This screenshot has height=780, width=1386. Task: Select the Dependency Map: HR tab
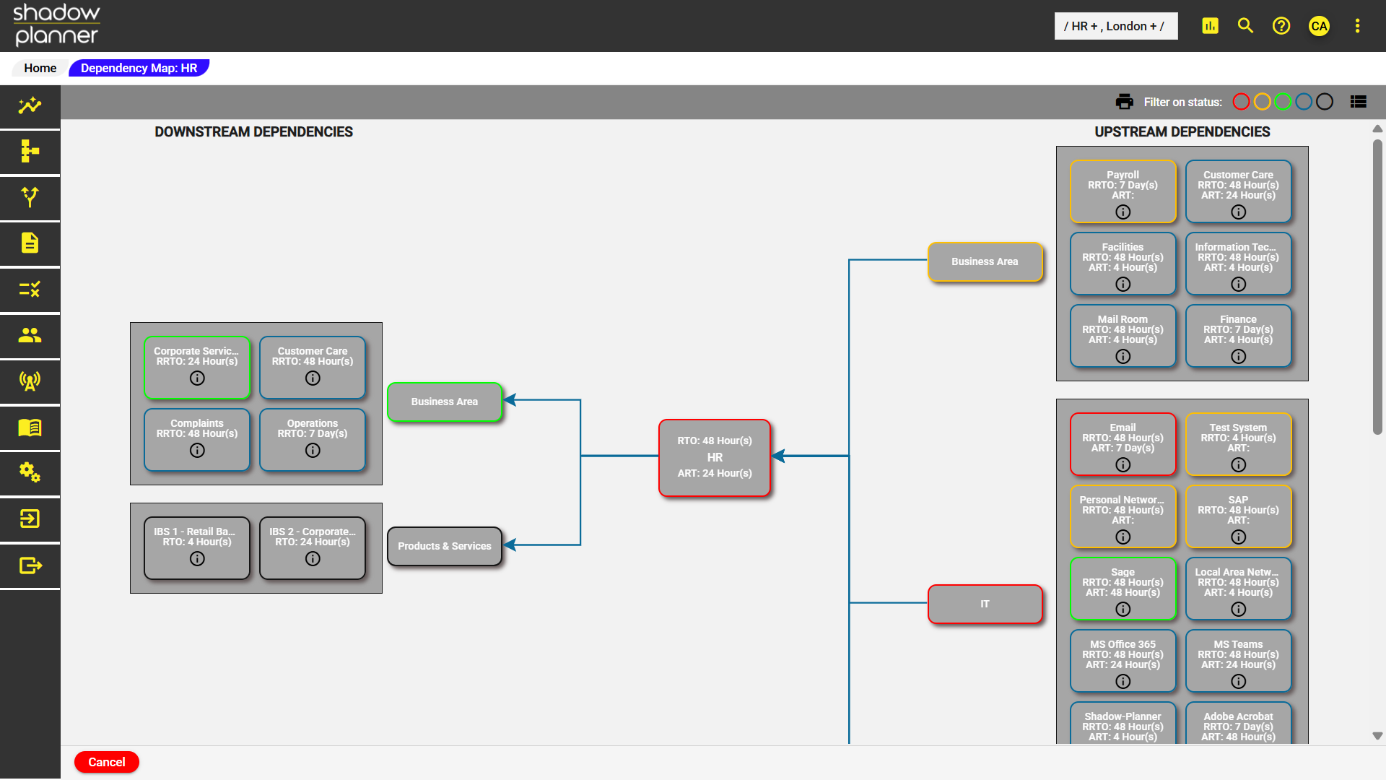pos(139,67)
